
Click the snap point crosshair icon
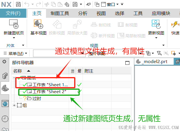(x=174, y=53)
